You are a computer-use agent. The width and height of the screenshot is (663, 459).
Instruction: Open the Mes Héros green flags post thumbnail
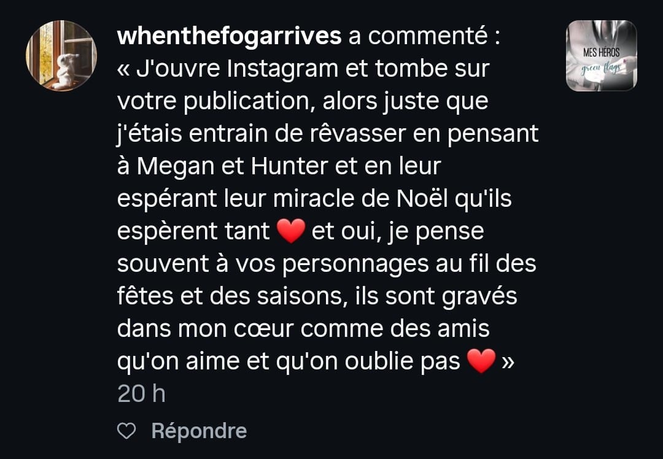click(601, 55)
